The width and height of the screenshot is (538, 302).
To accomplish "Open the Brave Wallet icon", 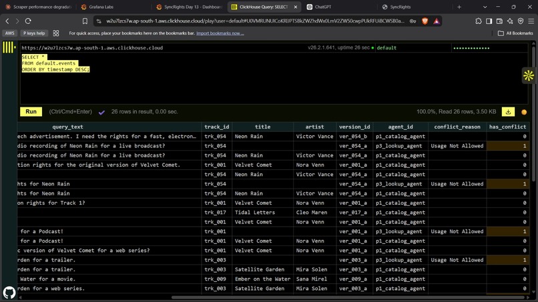I will pos(499,21).
